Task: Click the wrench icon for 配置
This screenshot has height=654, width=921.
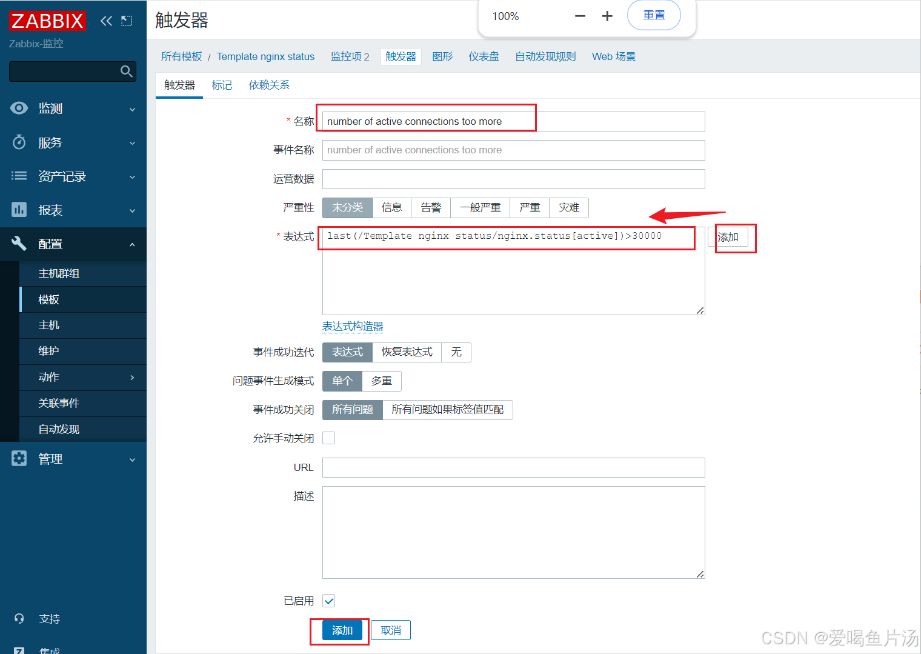Action: point(19,244)
